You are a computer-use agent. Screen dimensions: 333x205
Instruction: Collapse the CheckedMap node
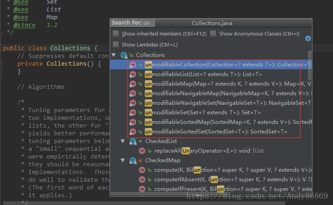(123, 160)
